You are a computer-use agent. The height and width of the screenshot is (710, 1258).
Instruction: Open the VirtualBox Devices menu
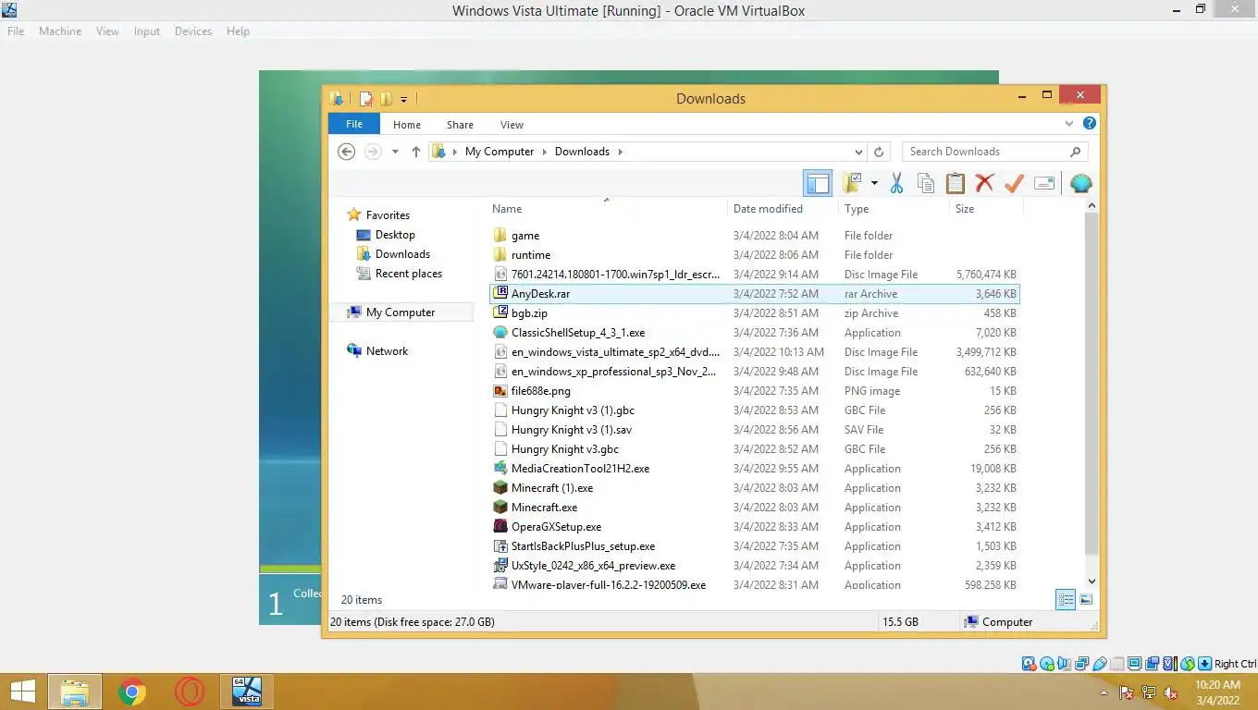click(193, 31)
